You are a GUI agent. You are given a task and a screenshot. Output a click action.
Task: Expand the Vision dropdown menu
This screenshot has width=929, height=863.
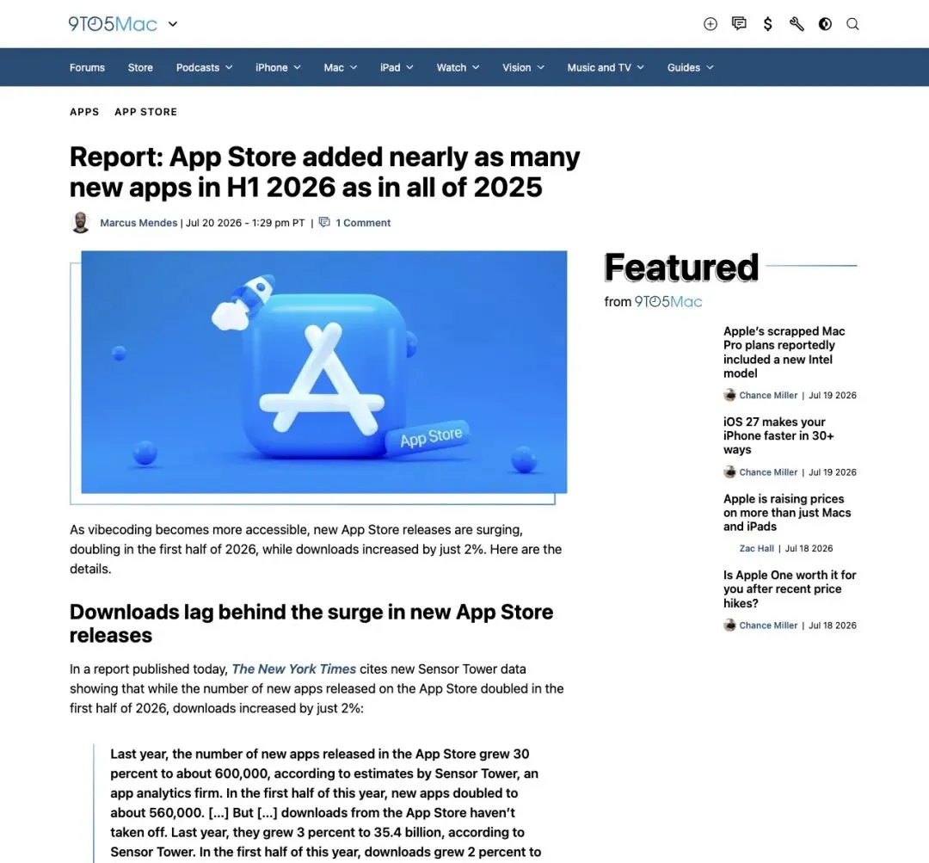click(523, 68)
